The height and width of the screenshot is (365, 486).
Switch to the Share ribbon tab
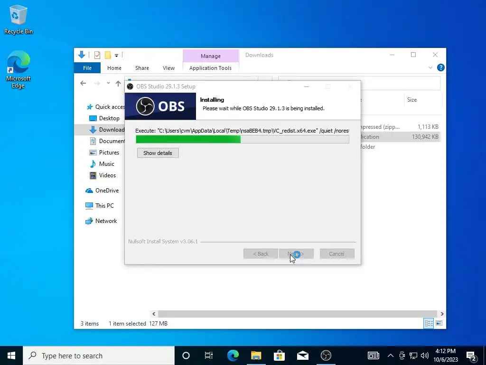(x=142, y=68)
